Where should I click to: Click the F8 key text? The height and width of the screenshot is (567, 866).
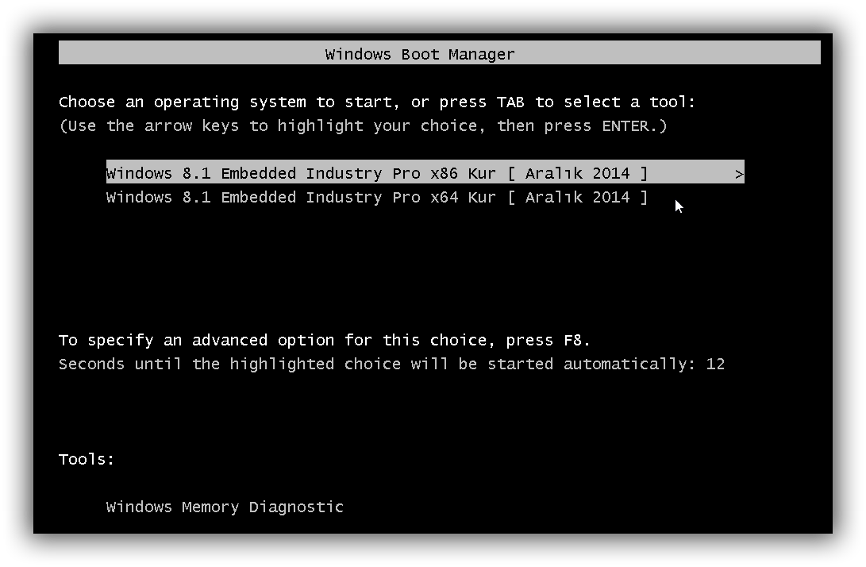pos(573,340)
